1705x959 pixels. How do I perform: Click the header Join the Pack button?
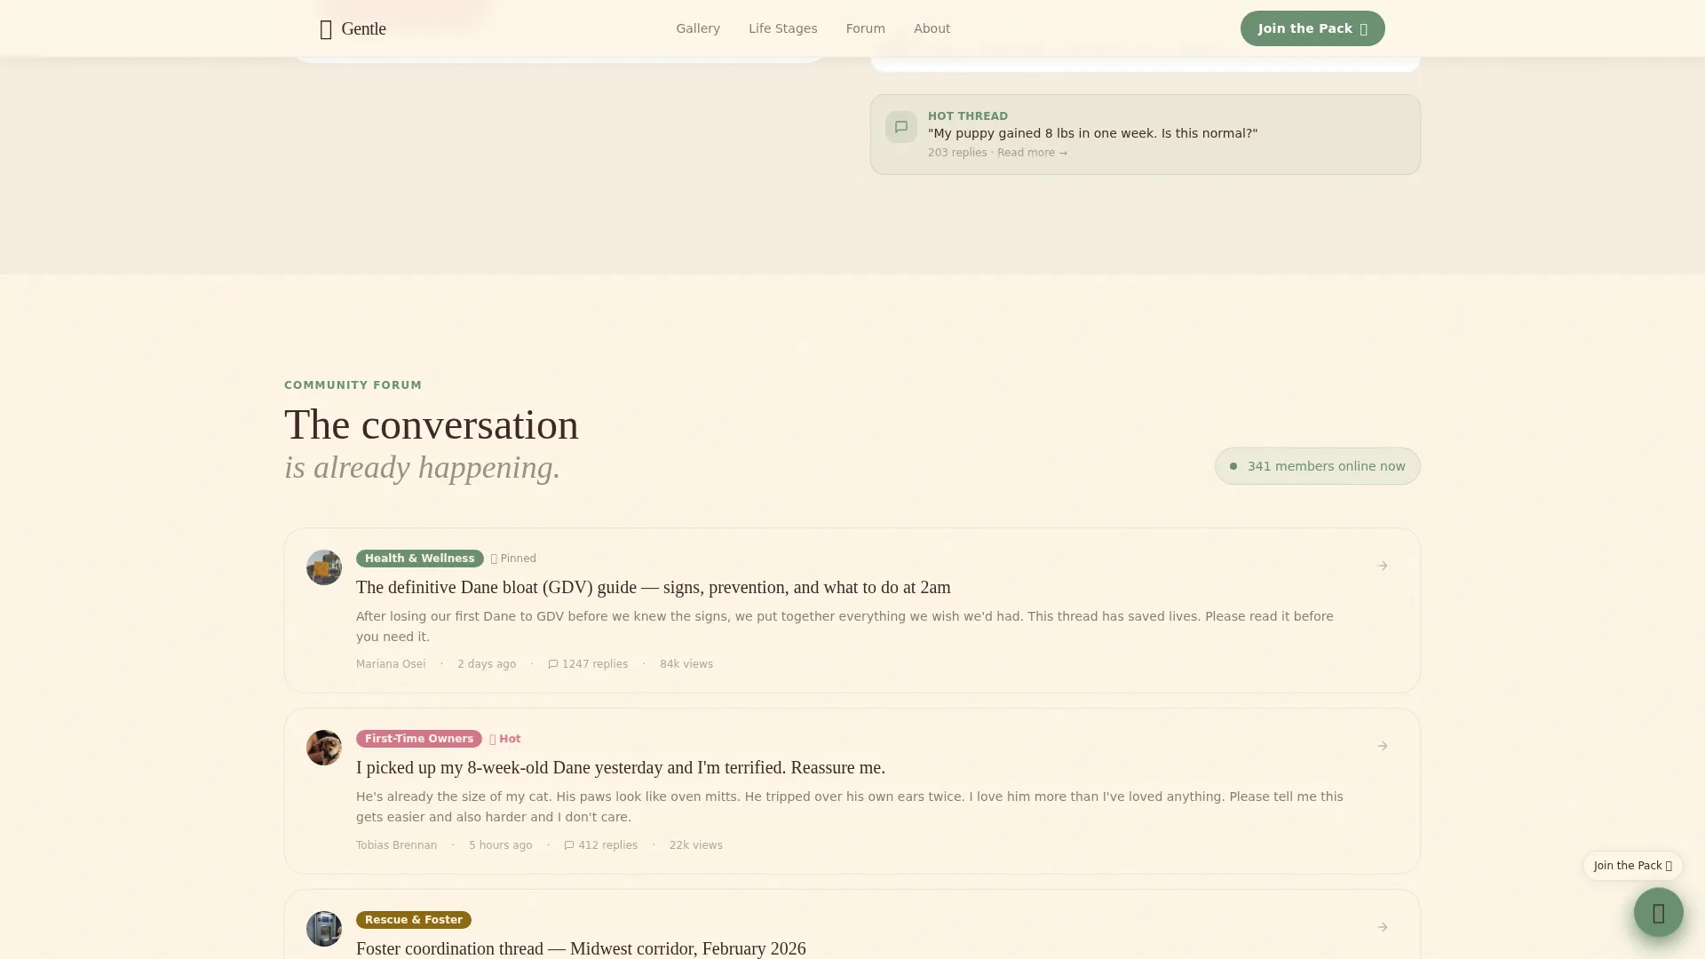click(x=1312, y=28)
